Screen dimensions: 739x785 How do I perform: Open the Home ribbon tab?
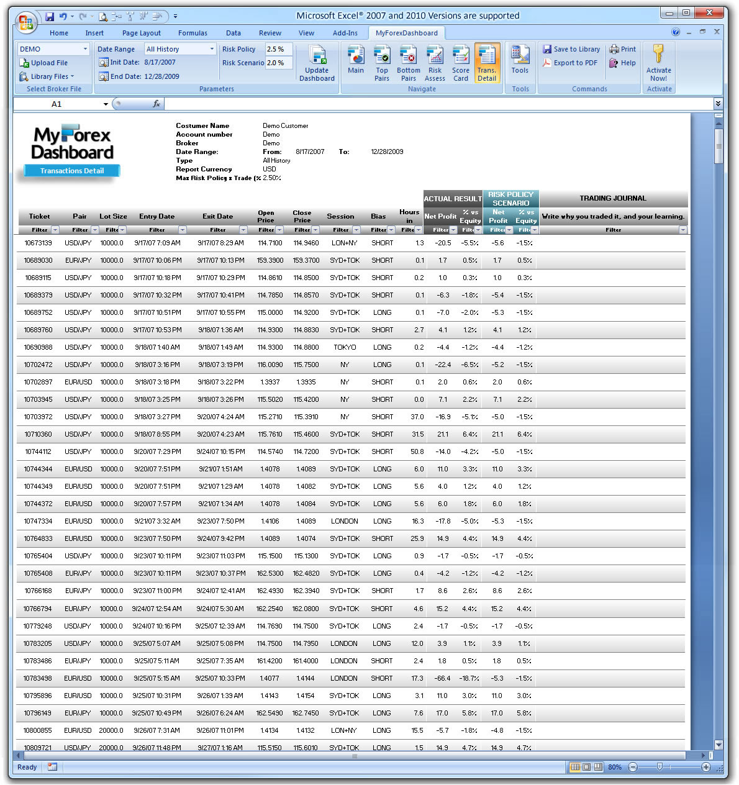pyautogui.click(x=59, y=33)
